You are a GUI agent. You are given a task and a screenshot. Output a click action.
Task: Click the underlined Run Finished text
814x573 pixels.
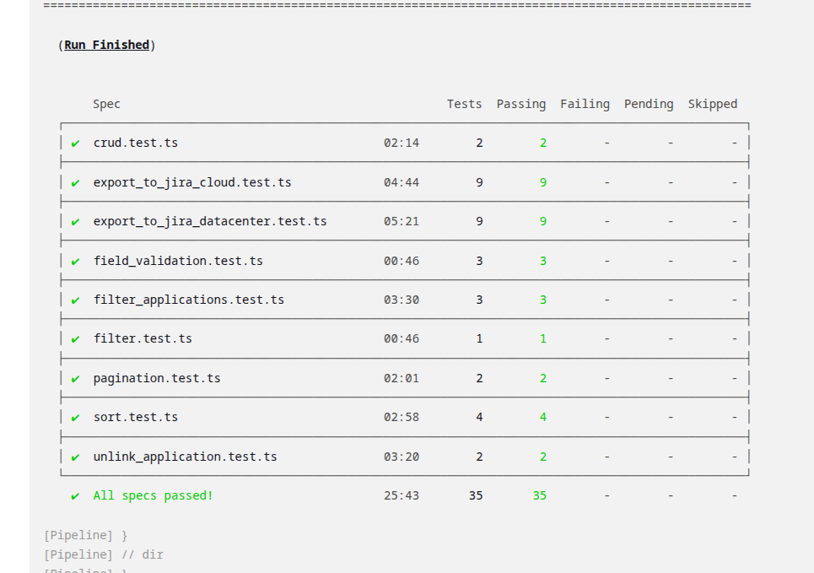click(x=106, y=45)
